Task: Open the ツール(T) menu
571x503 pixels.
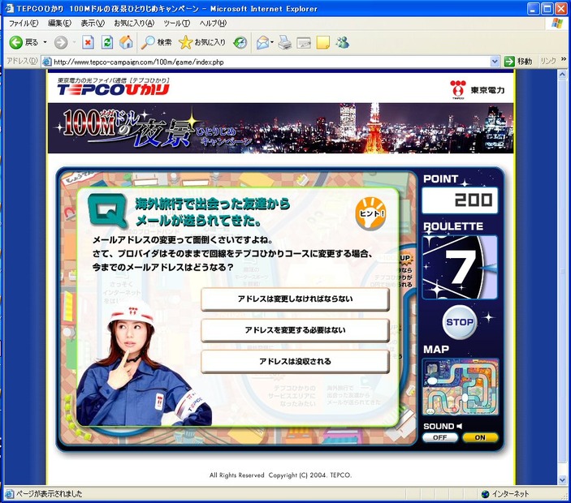Action: [176, 24]
